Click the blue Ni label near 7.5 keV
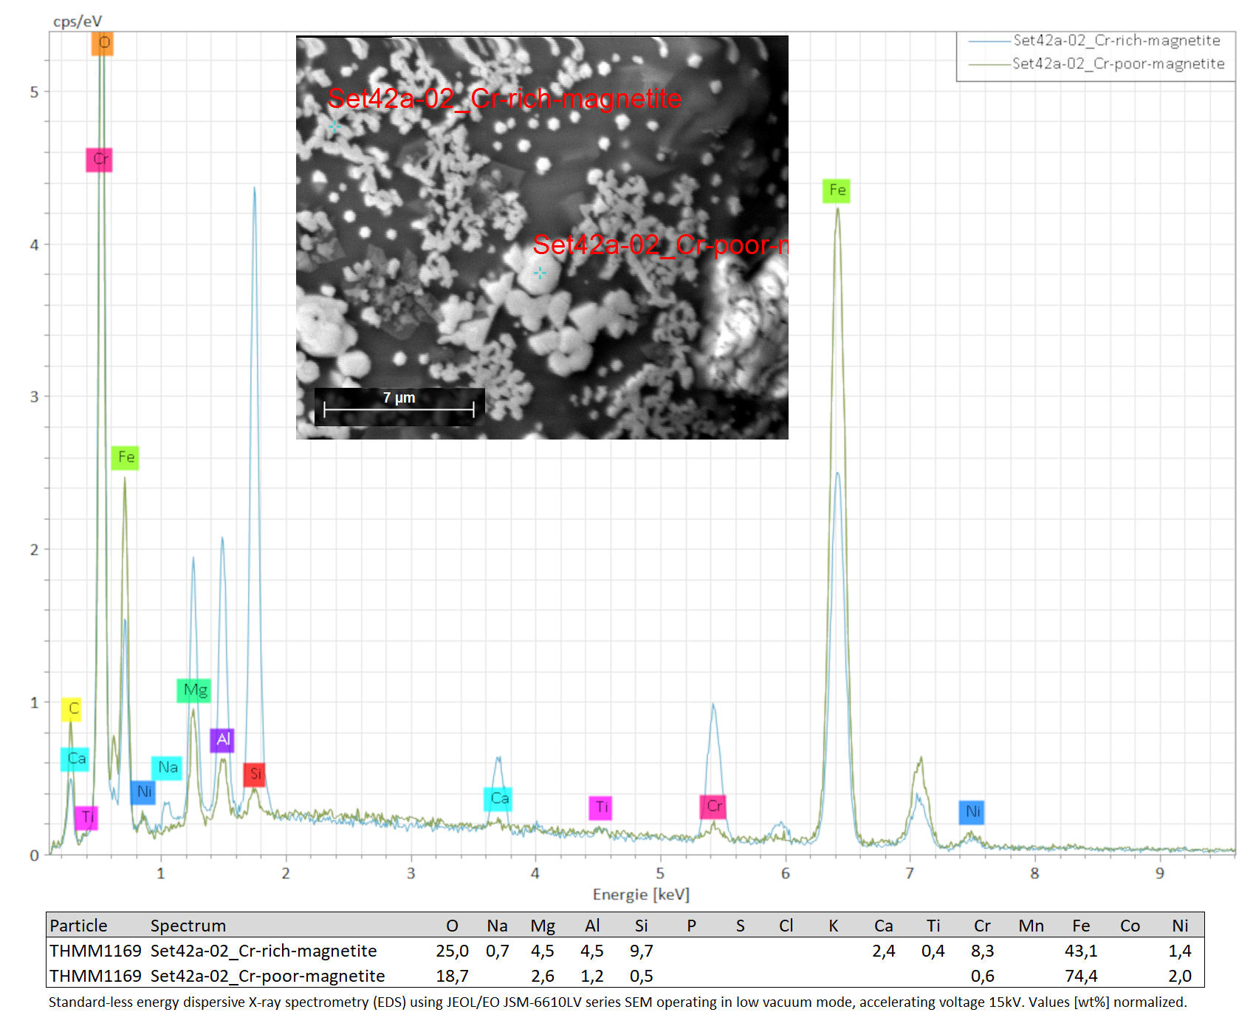 pyautogui.click(x=972, y=812)
